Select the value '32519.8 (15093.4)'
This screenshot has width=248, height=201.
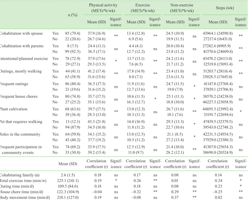click(x=218, y=64)
